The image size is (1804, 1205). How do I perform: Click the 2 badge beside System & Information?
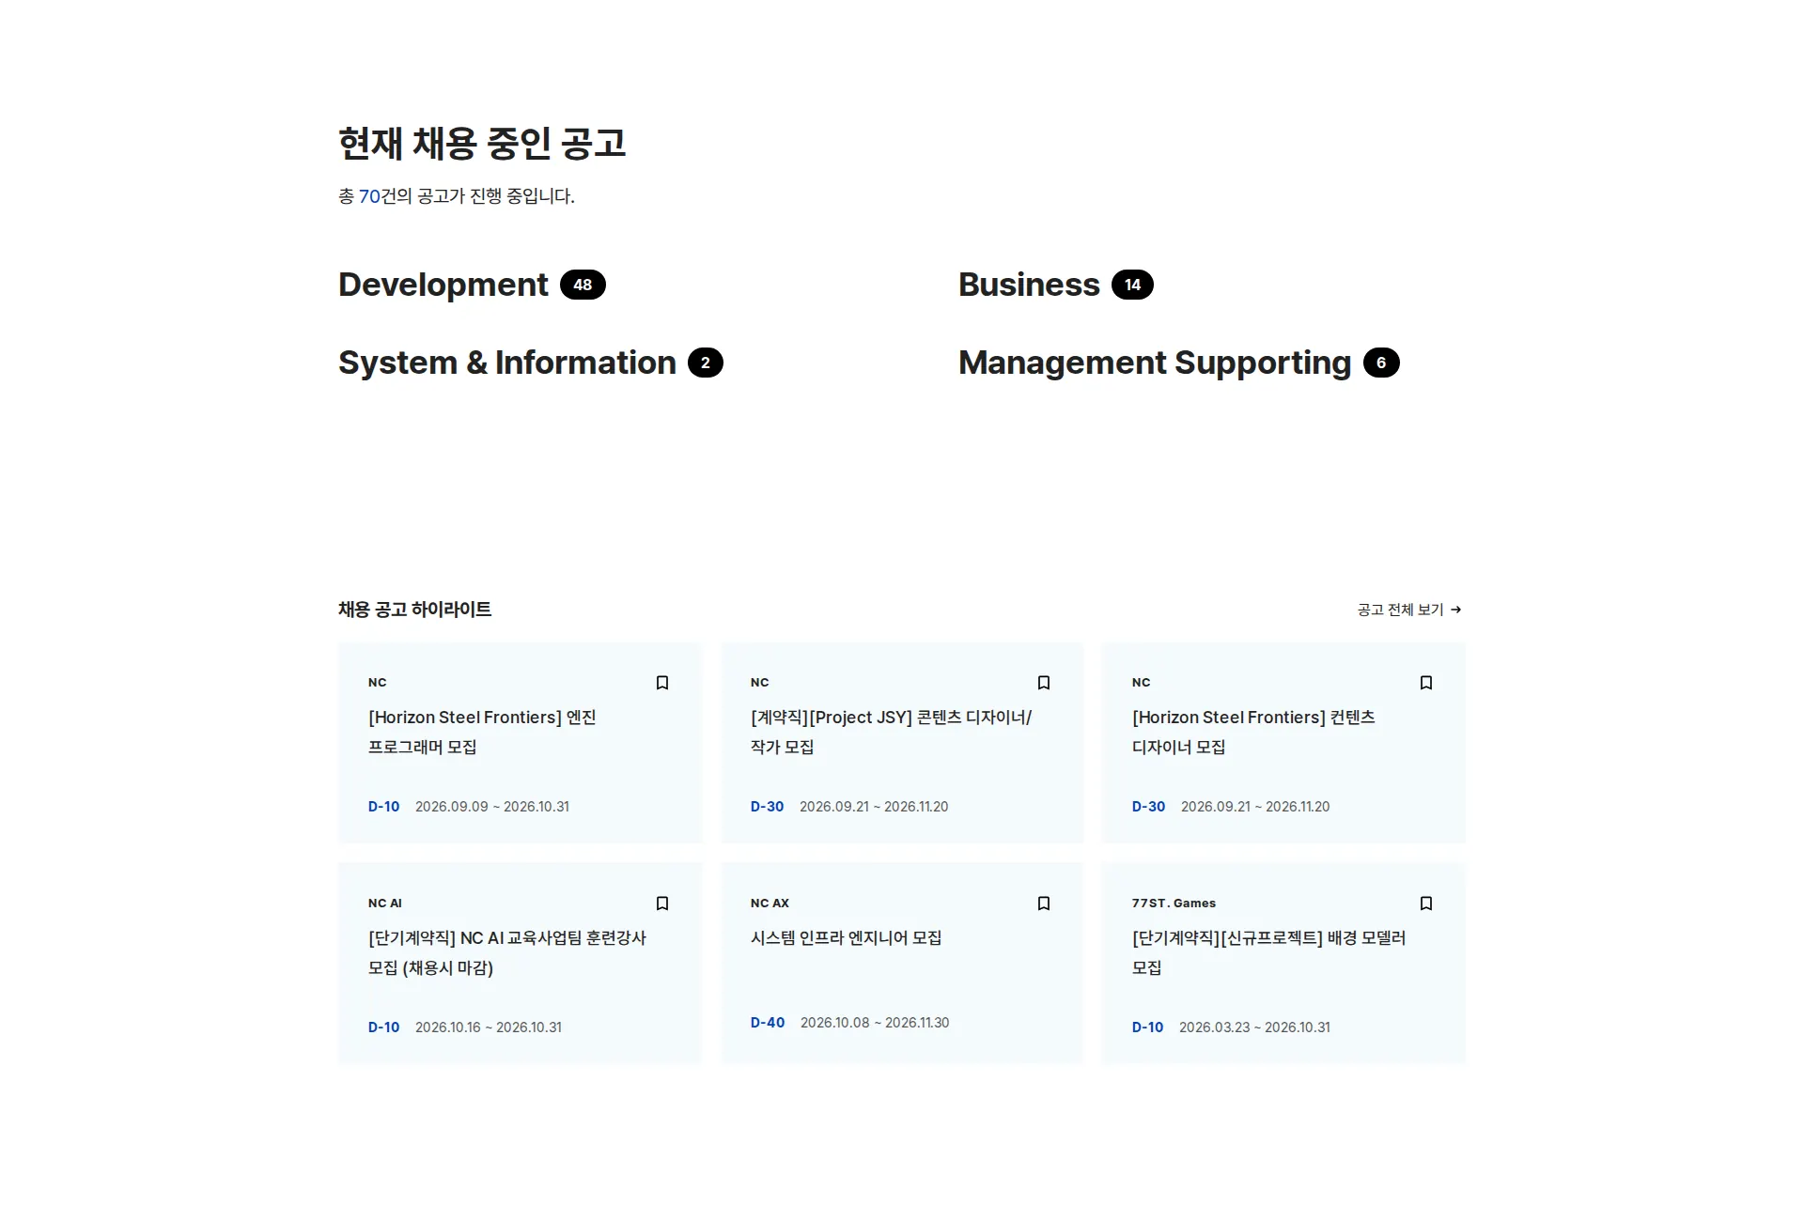click(x=706, y=363)
